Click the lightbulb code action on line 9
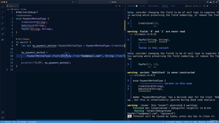The width and height of the screenshot is (219, 123). (17, 45)
